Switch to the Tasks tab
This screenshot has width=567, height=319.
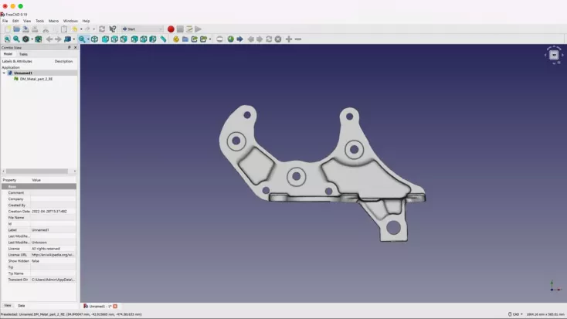23,54
